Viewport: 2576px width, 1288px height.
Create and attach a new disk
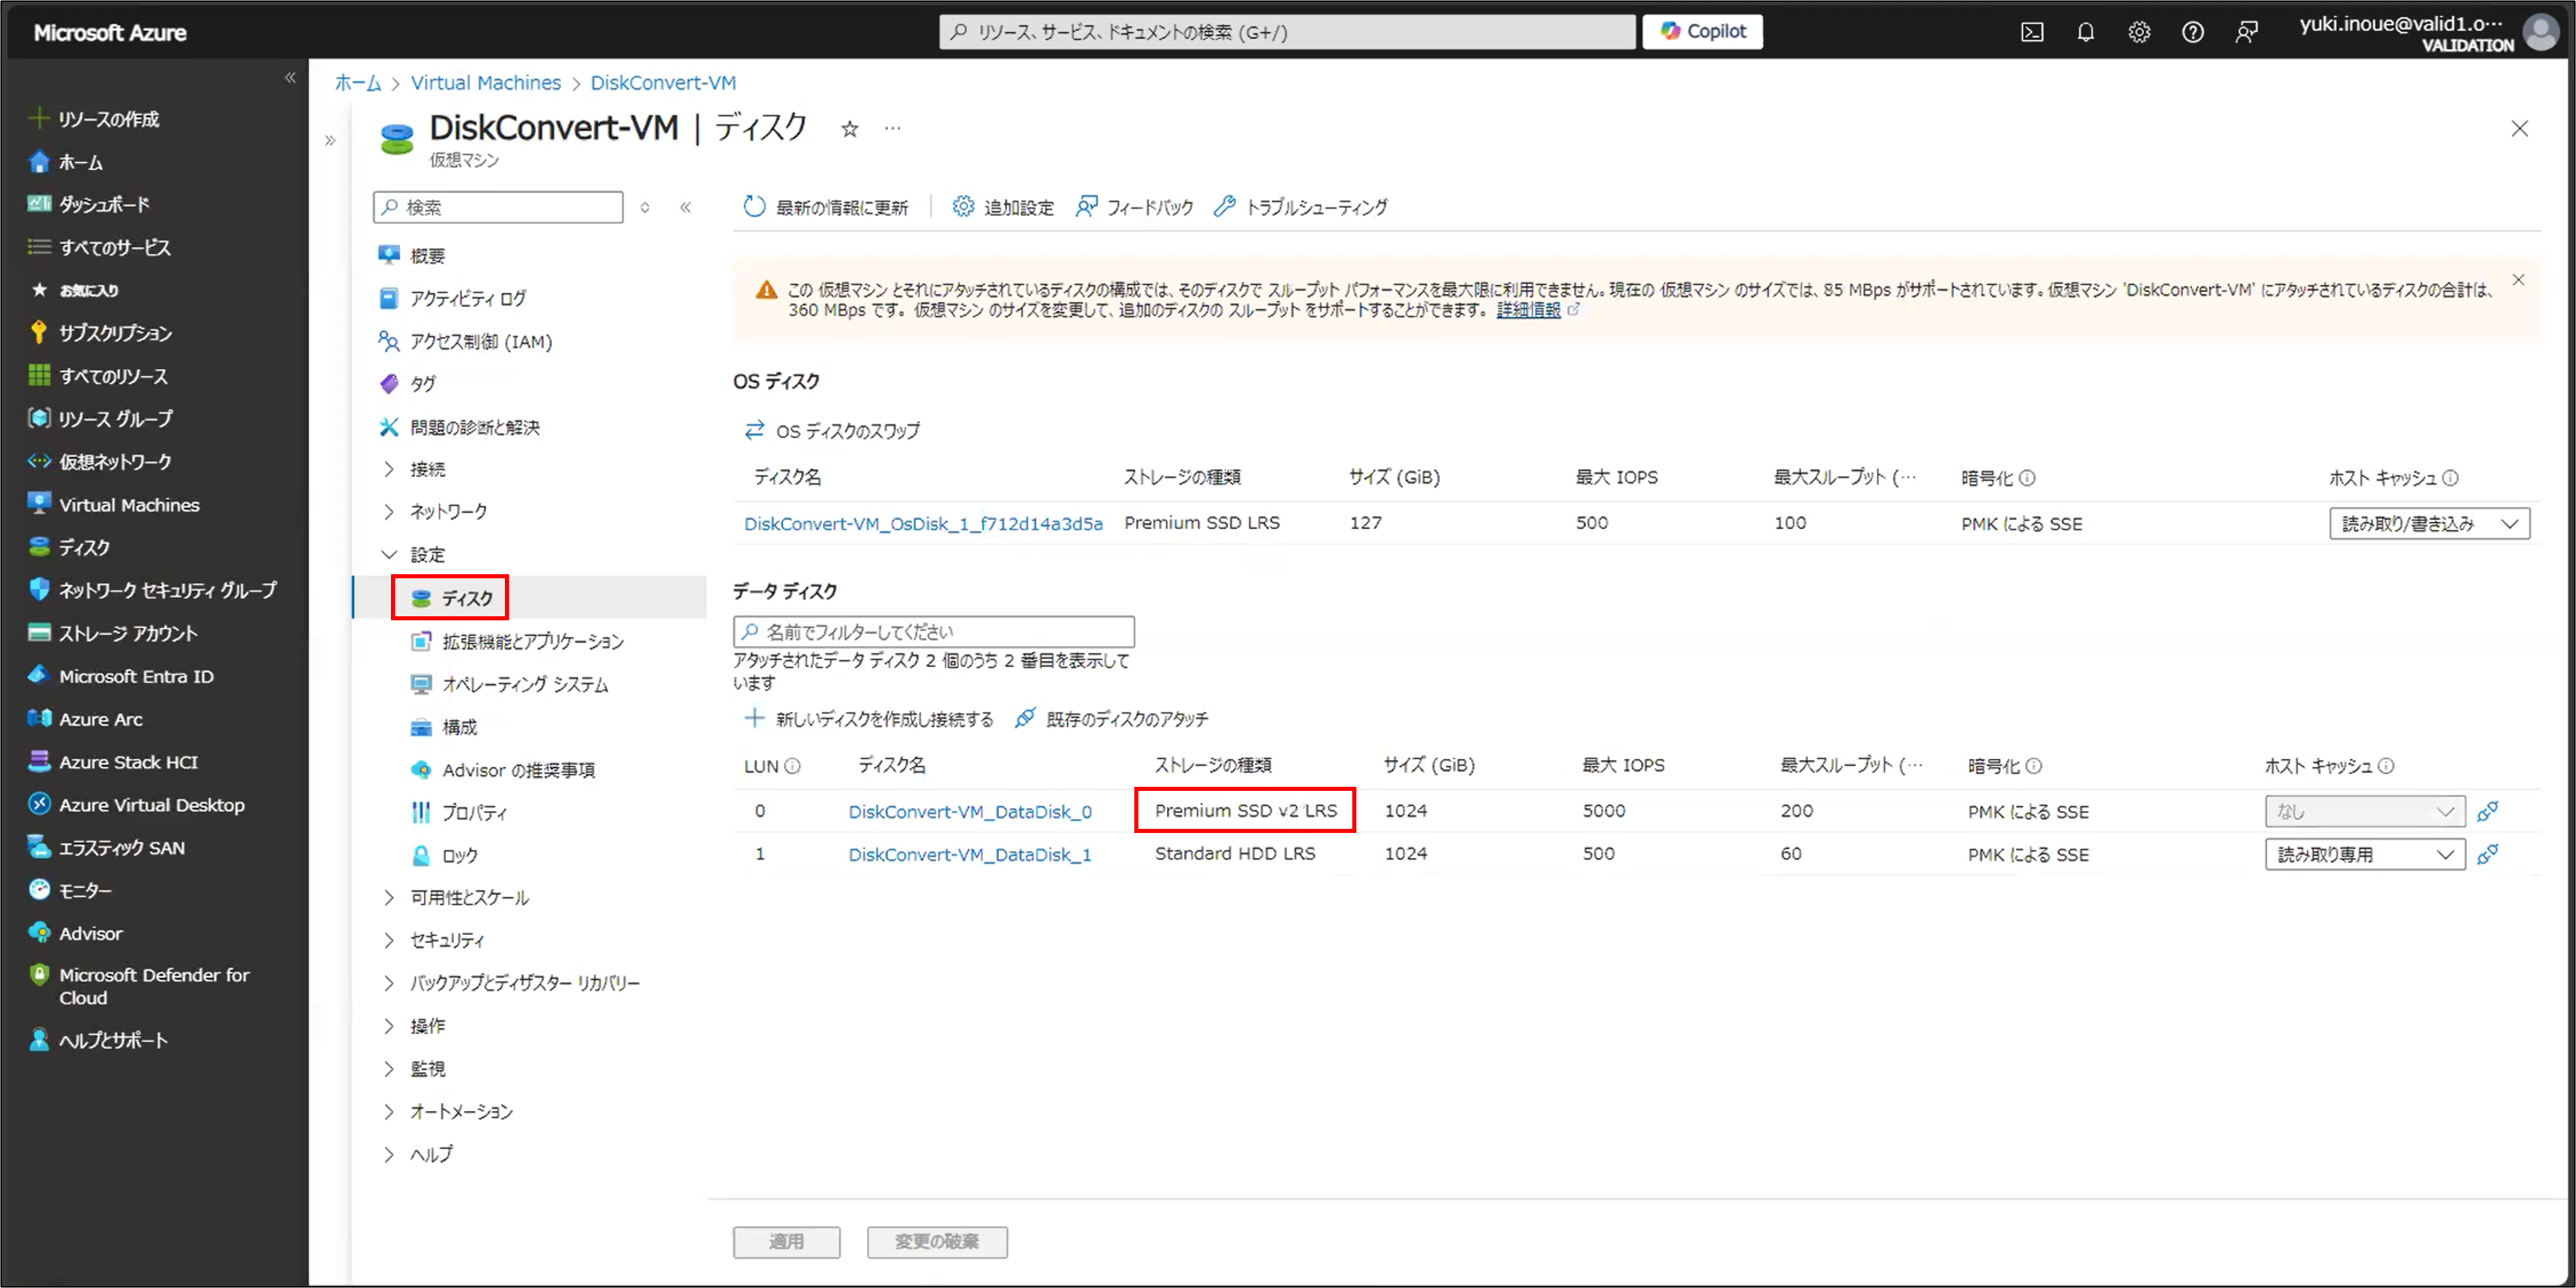(x=869, y=718)
